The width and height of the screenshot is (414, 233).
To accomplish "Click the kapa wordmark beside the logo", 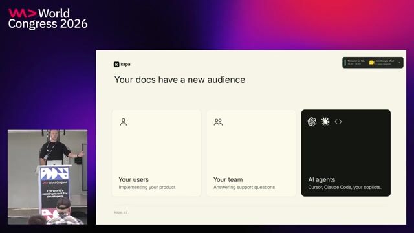I will pyautogui.click(x=125, y=65).
